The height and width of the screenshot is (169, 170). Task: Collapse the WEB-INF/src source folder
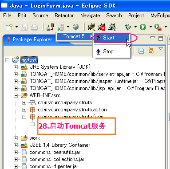(16, 95)
